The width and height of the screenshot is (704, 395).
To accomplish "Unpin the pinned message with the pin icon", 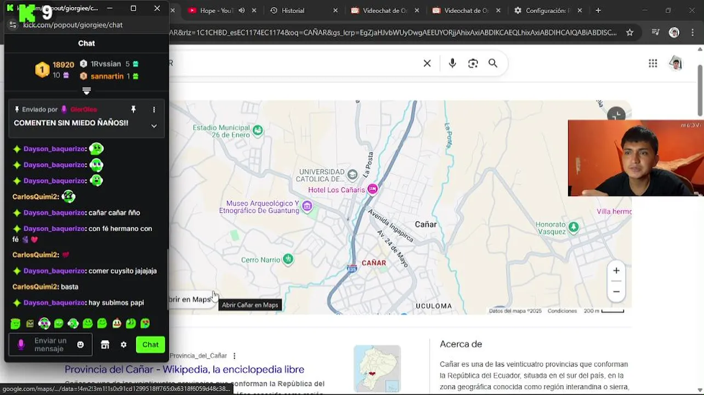I will (x=133, y=110).
